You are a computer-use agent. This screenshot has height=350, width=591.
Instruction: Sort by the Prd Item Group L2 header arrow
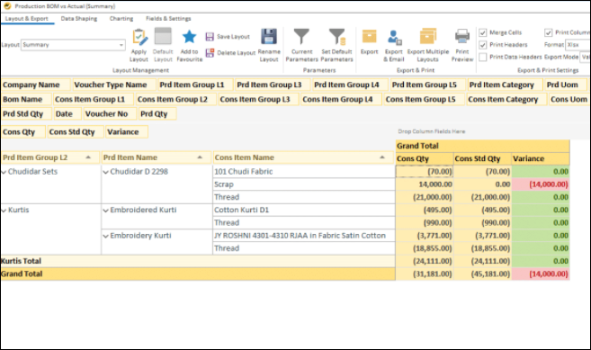88,157
